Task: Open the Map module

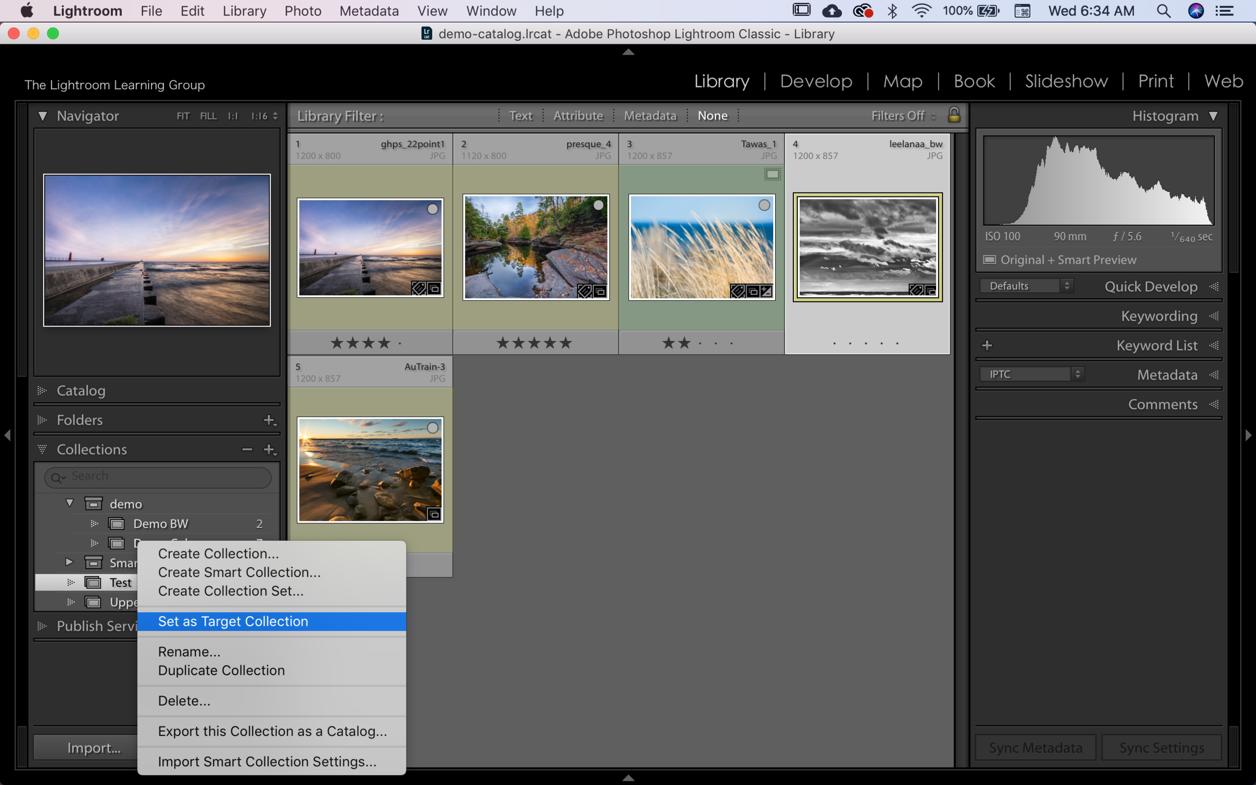Action: (902, 81)
